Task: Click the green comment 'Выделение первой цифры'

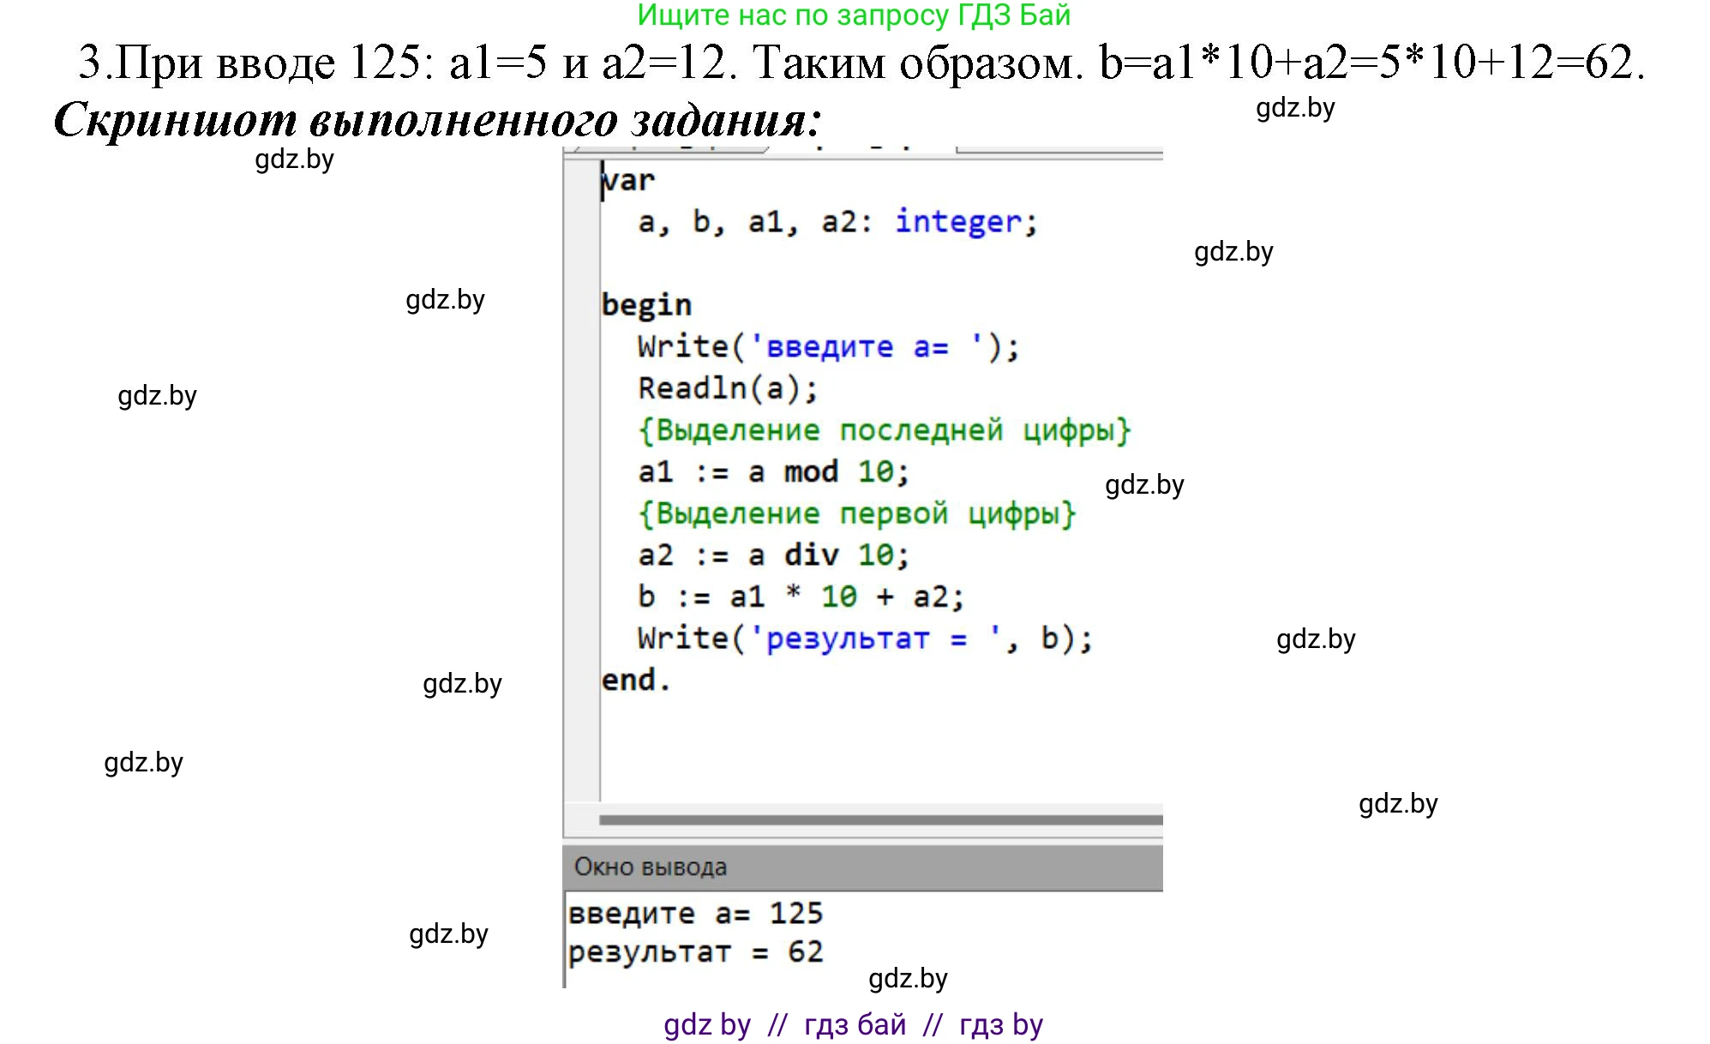Action: 856,513
